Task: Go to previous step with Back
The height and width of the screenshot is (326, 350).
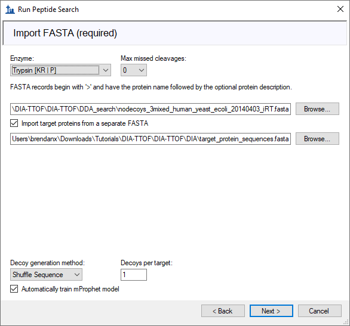Action: coord(223,311)
